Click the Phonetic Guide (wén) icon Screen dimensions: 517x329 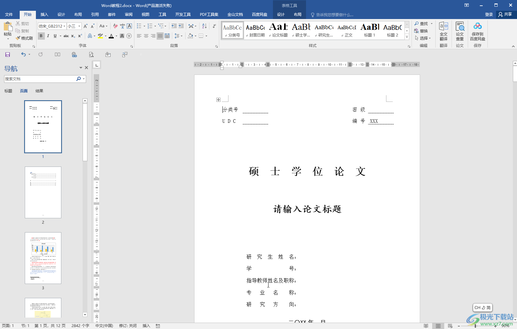click(x=122, y=26)
